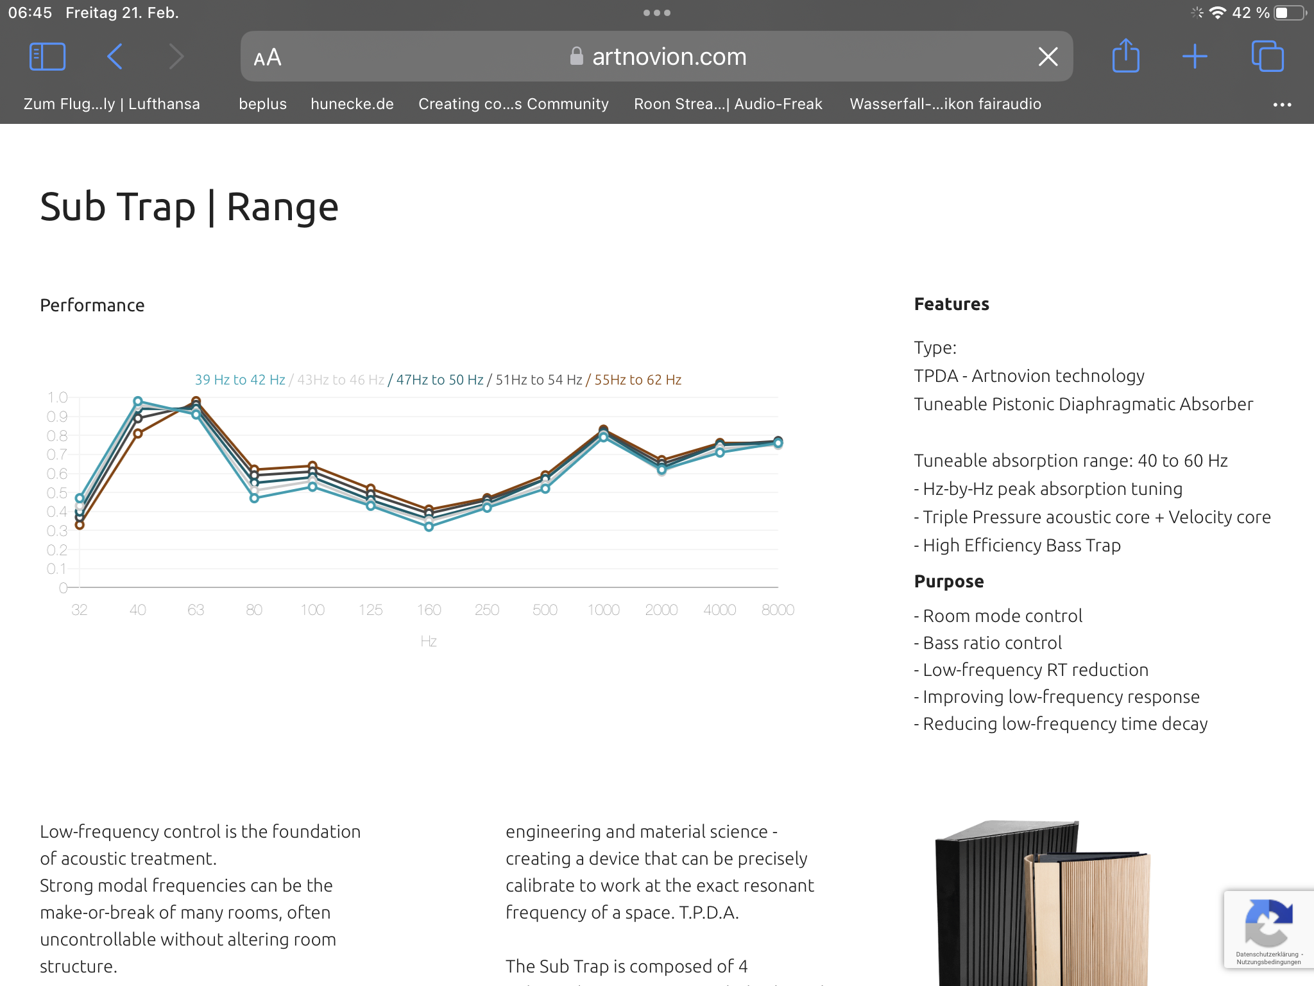Select '- Room mode control' line

998,616
